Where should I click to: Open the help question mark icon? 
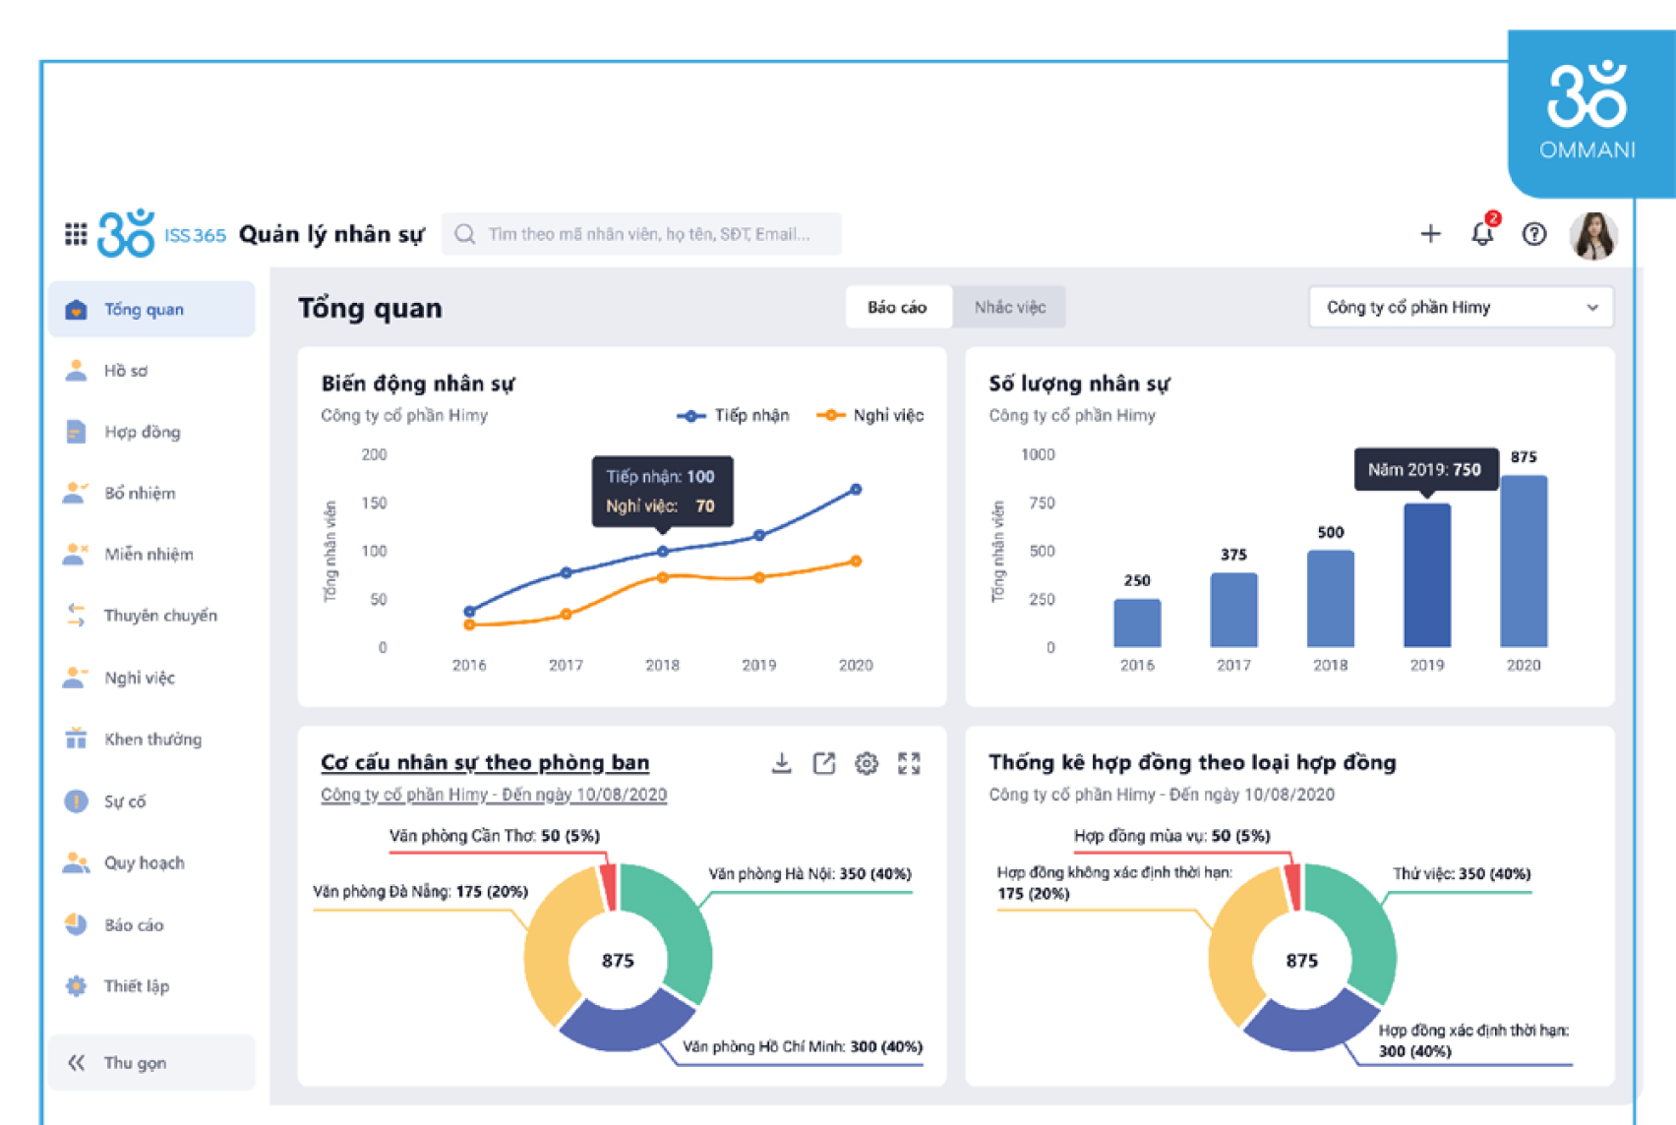(1533, 234)
